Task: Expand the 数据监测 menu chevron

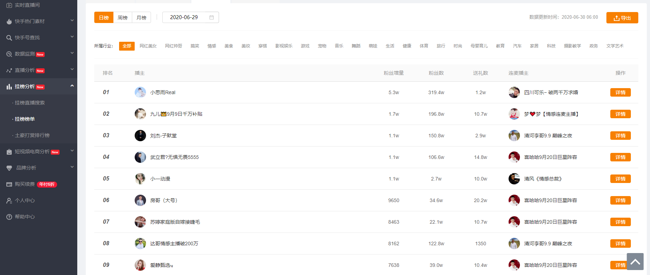Action: [72, 53]
